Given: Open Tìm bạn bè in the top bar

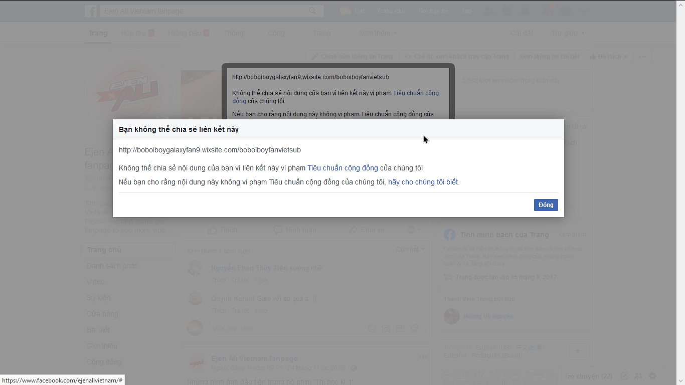Looking at the screenshot, I should tap(433, 11).
